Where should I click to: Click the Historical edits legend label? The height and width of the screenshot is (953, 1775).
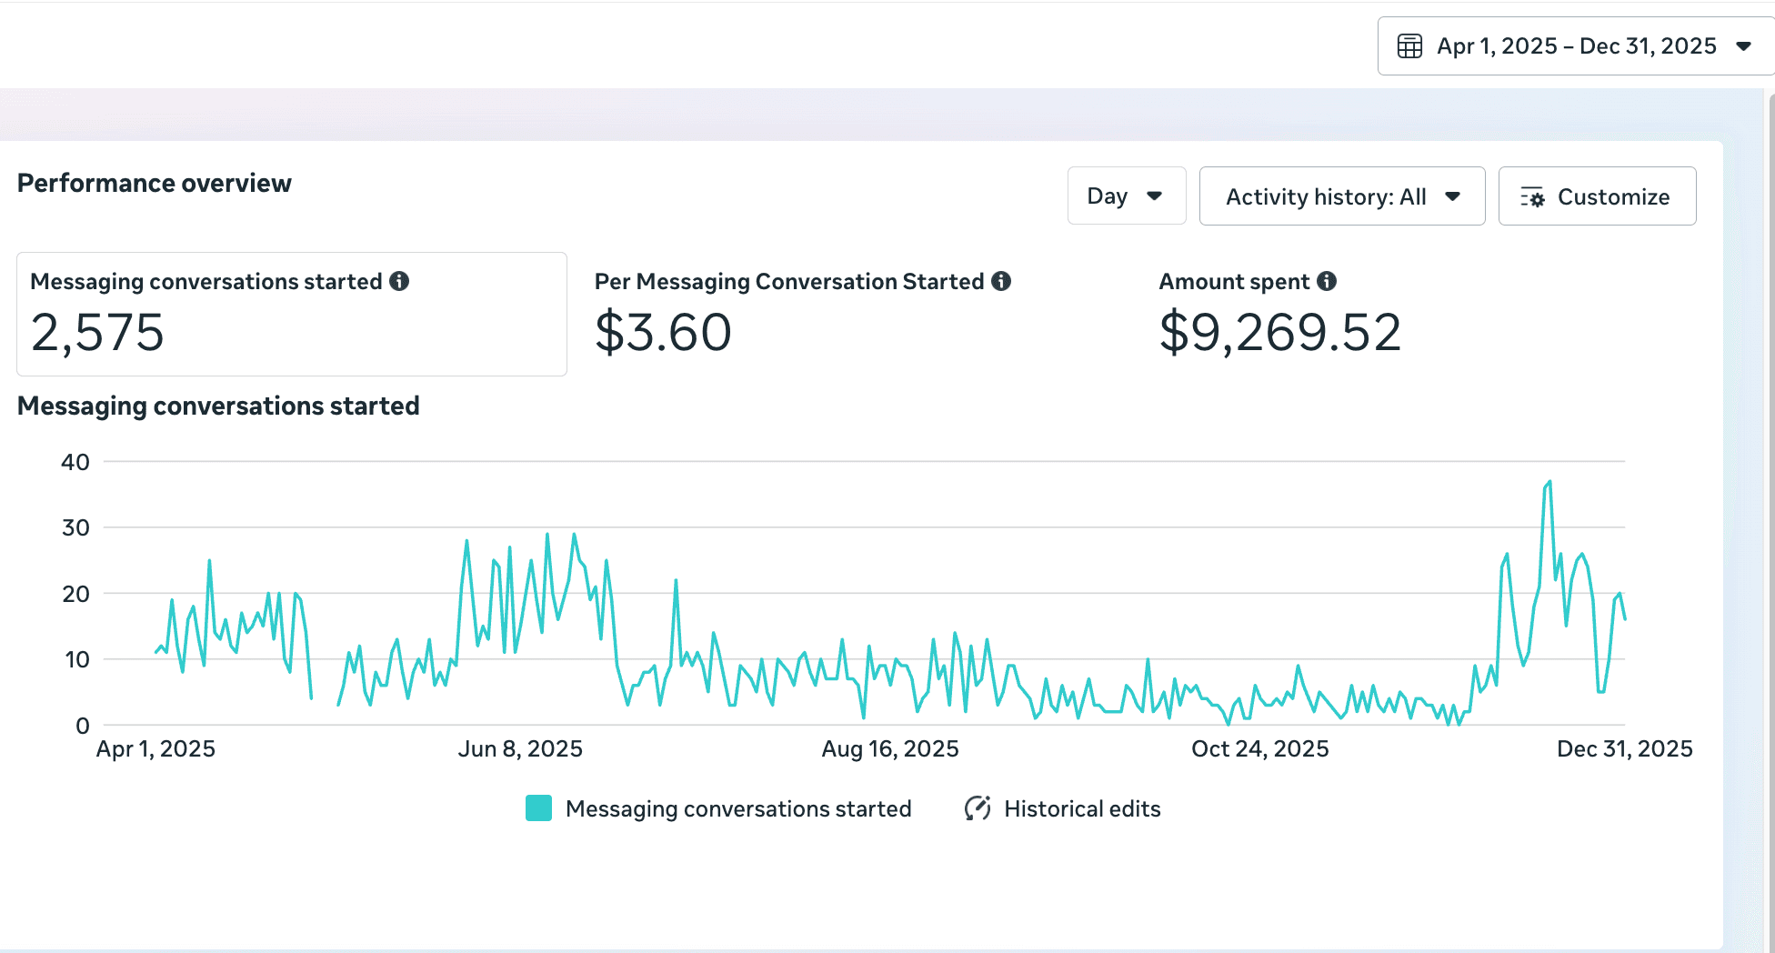pyautogui.click(x=1082, y=808)
